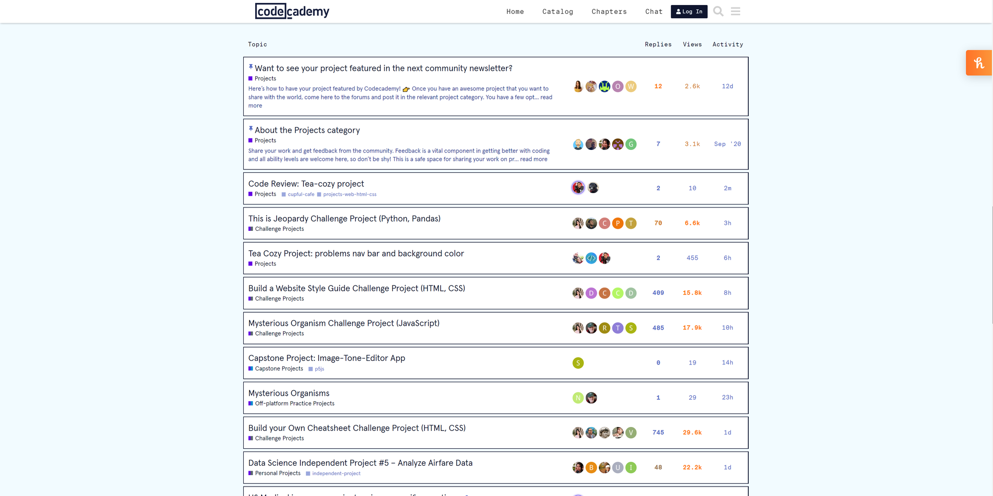Open Challenge Projects badge under Jeopardy topic
The width and height of the screenshot is (993, 496).
pyautogui.click(x=276, y=229)
